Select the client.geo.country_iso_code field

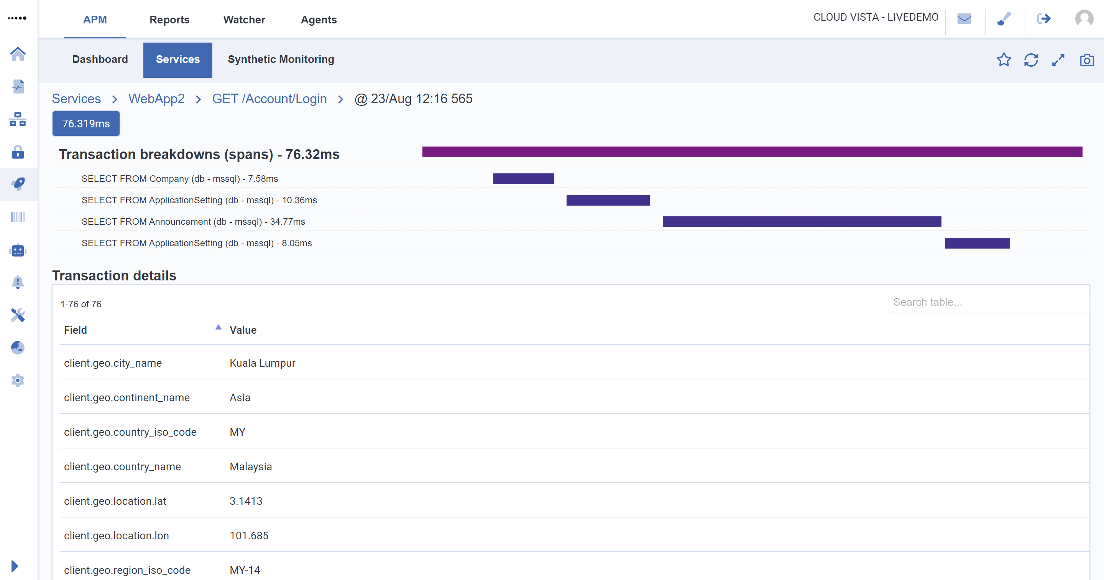(130, 432)
